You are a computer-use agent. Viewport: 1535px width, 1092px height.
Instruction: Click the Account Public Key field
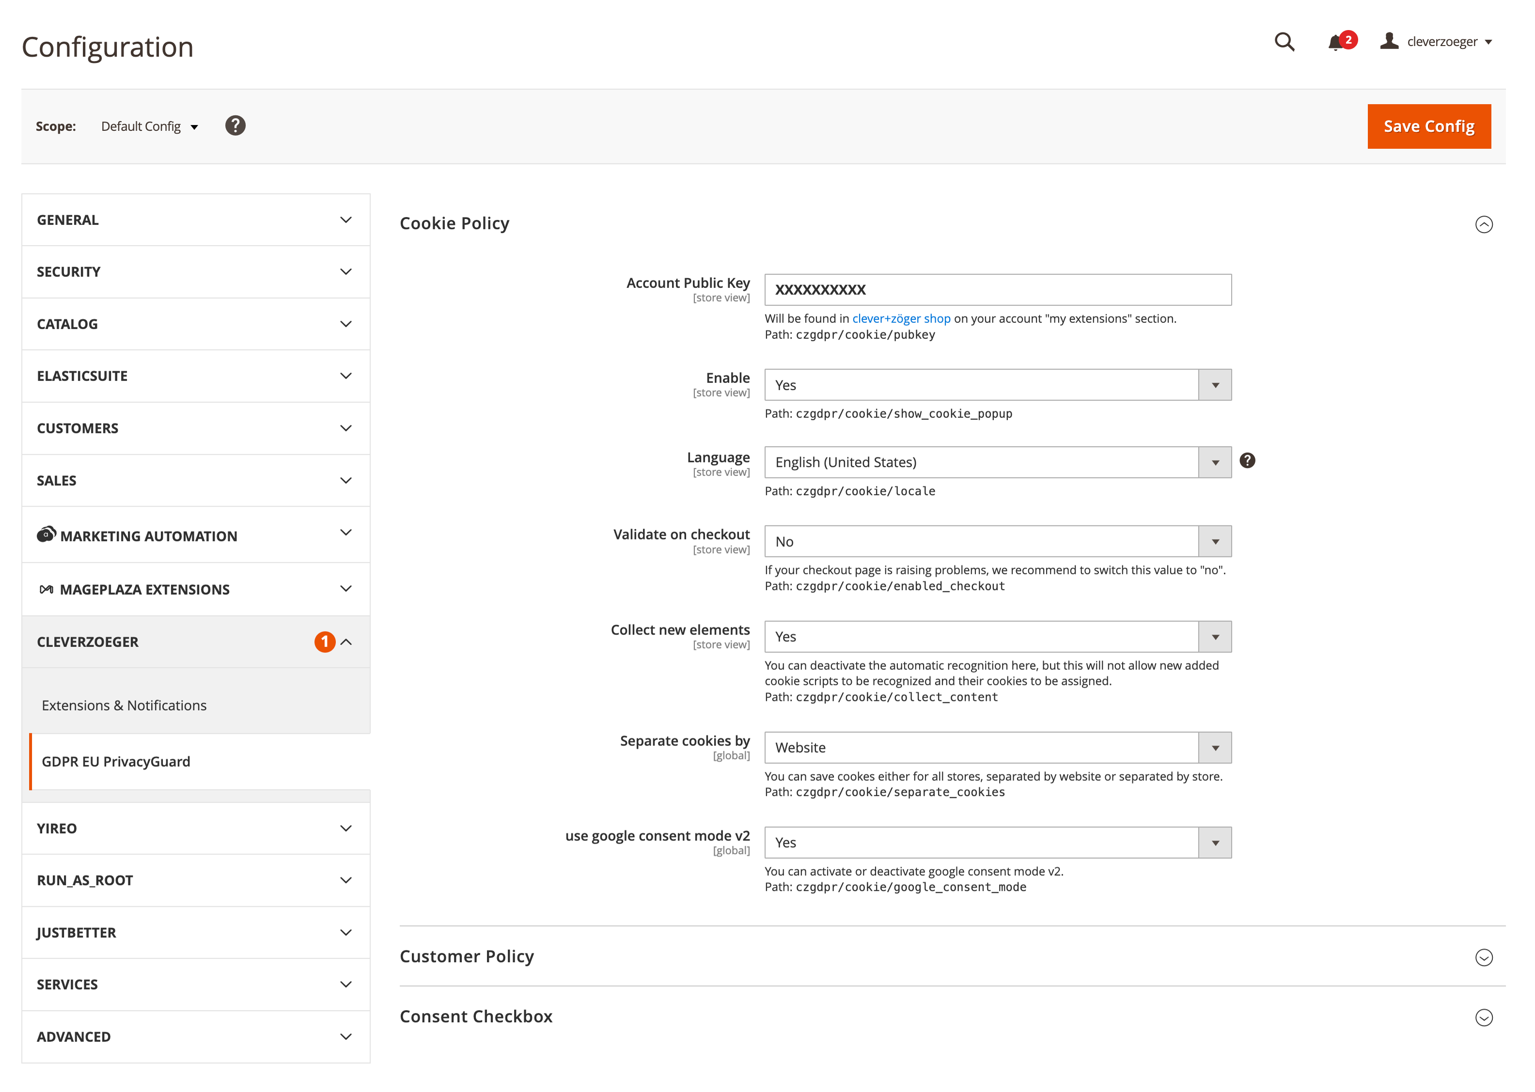coord(997,290)
